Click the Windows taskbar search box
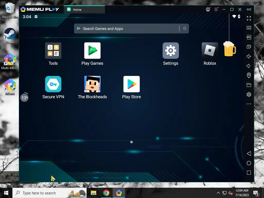Viewport: 264px width, 198px height. pyautogui.click(x=49, y=193)
